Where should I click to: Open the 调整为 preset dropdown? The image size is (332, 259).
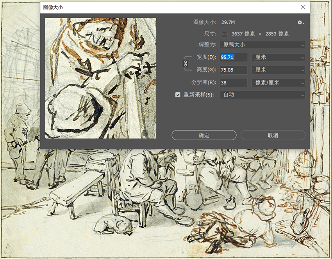click(x=262, y=45)
